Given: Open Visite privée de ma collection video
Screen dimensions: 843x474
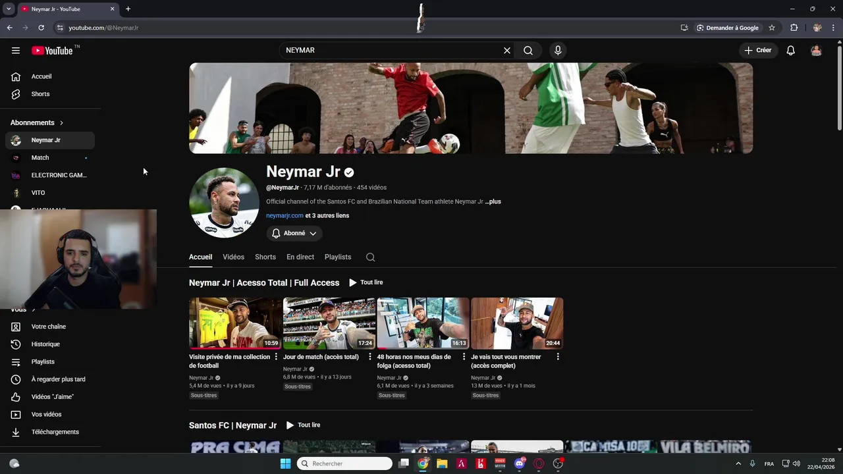Looking at the screenshot, I should click(x=235, y=323).
